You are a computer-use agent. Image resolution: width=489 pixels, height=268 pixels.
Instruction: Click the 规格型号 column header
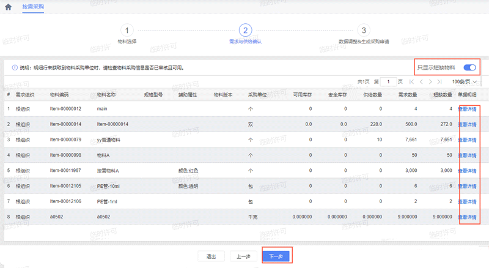point(153,95)
